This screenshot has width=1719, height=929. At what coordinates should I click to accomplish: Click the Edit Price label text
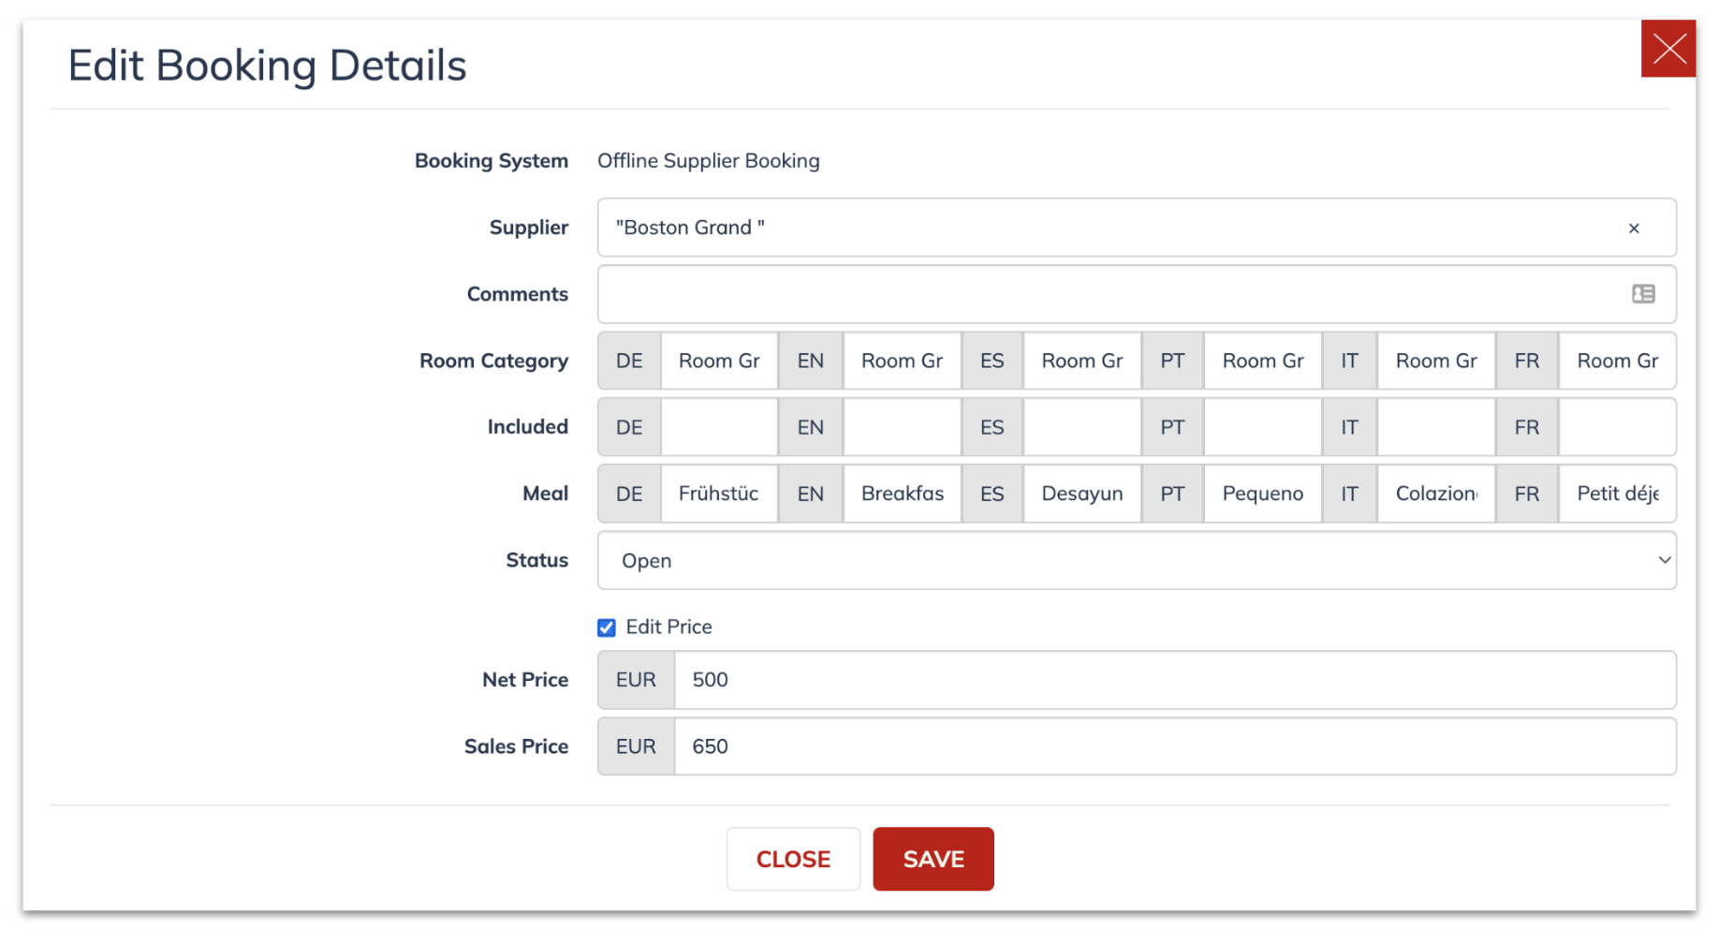(x=668, y=627)
